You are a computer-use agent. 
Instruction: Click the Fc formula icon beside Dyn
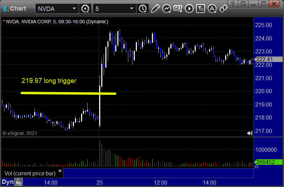(x=19, y=182)
